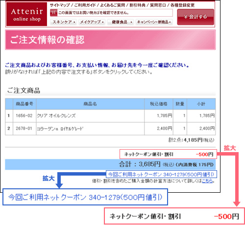Select the クリア オイルクレンズ product row

click(x=110, y=116)
